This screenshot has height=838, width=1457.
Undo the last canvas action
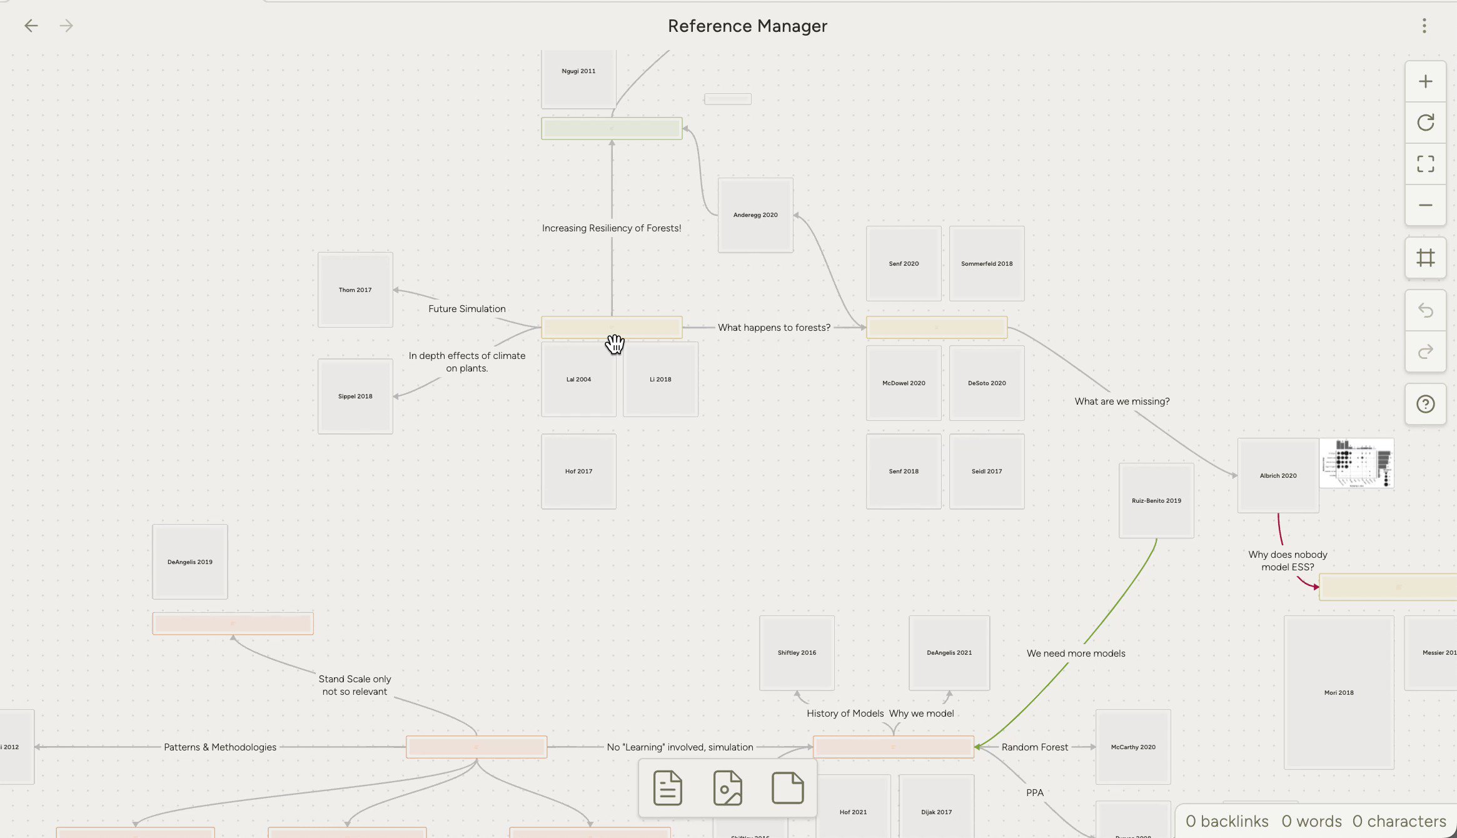tap(1426, 310)
